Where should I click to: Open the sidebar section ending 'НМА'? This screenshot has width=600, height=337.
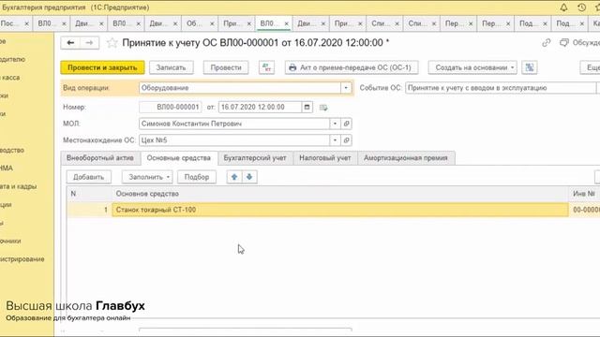(x=7, y=168)
